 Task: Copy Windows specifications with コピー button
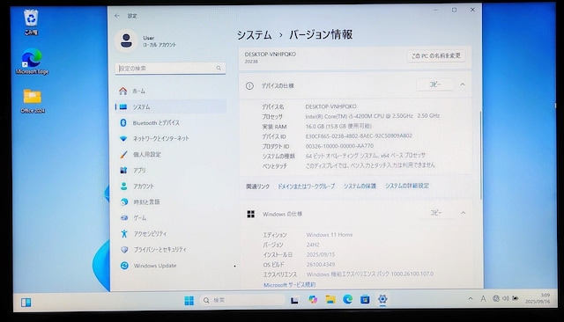click(x=436, y=213)
